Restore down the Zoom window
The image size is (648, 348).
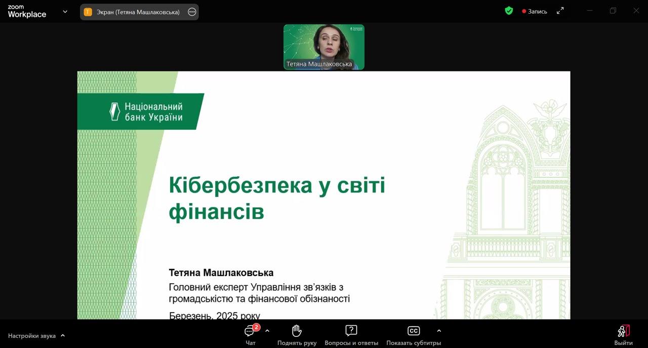(613, 11)
